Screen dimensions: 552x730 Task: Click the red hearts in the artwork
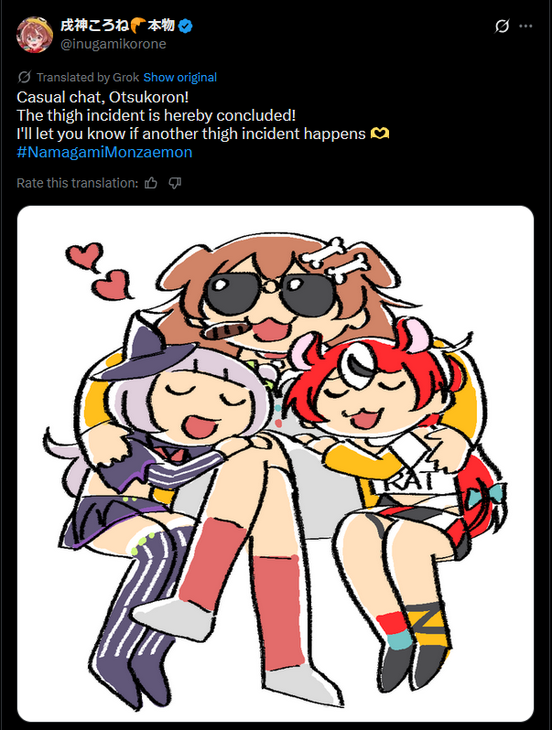[99, 271]
